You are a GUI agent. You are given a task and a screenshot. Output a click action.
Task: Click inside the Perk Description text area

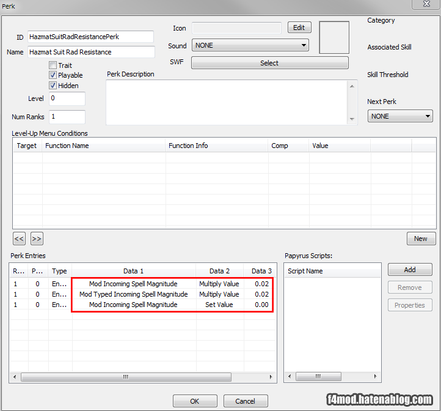click(227, 102)
